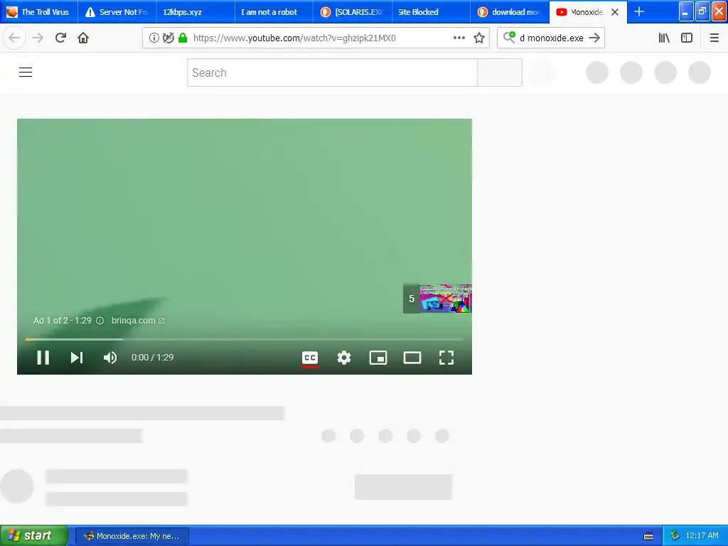The height and width of the screenshot is (546, 728).
Task: Click the YouTube Search field
Action: 333,73
